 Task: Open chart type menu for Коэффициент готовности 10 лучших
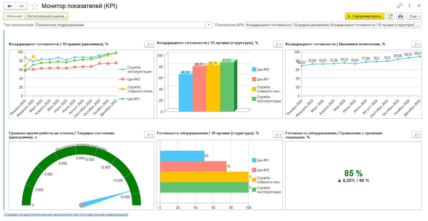278,44
